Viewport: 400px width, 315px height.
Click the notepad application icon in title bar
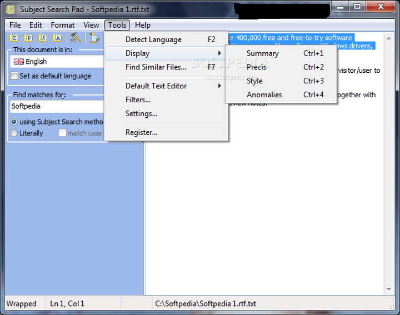(x=11, y=9)
